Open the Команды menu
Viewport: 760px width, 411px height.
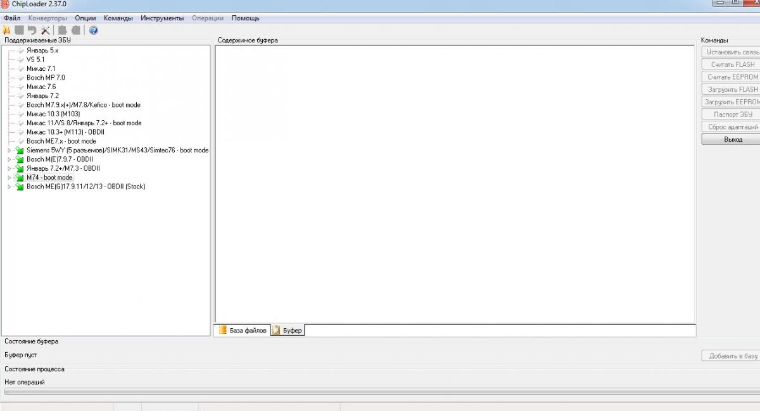click(118, 18)
